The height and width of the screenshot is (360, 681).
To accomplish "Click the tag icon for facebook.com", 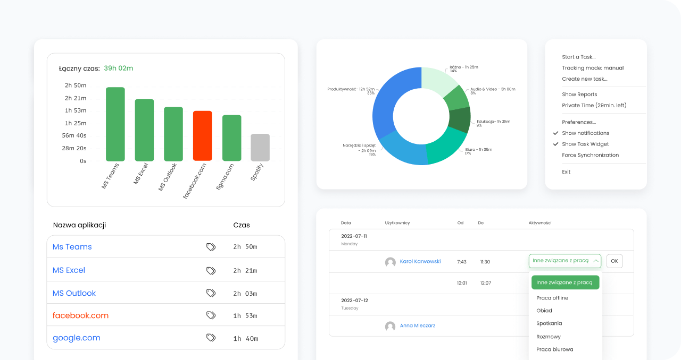I will [x=211, y=315].
